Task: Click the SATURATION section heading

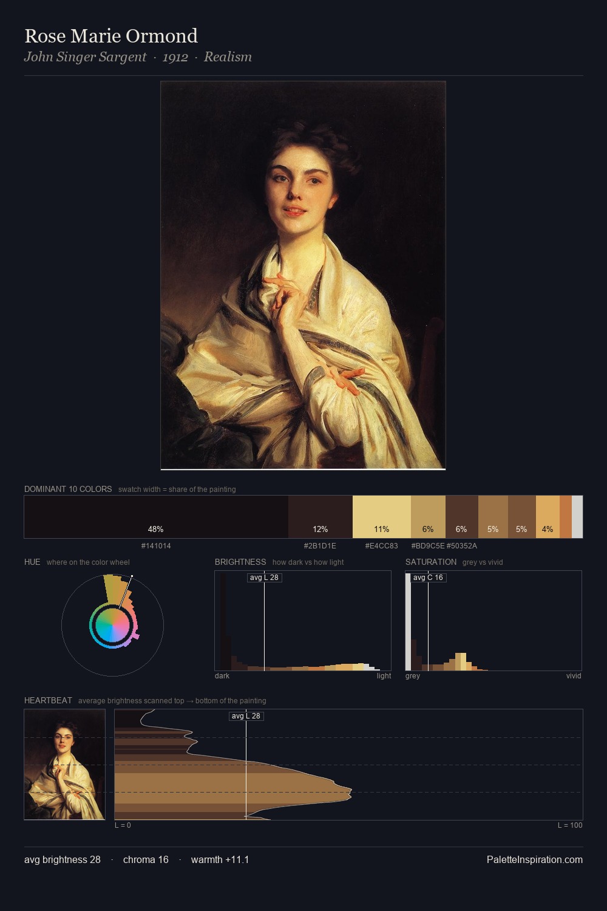Action: tap(431, 562)
